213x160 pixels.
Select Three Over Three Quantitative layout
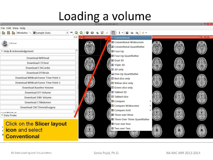click(131, 119)
